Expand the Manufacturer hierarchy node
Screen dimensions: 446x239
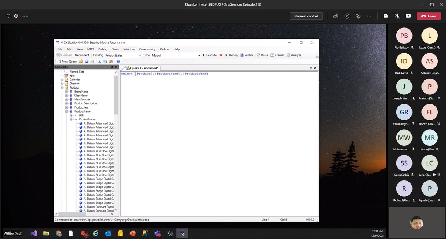(67, 99)
